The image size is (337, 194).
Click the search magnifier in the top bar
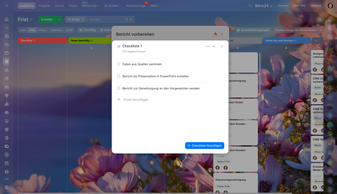pos(250,6)
